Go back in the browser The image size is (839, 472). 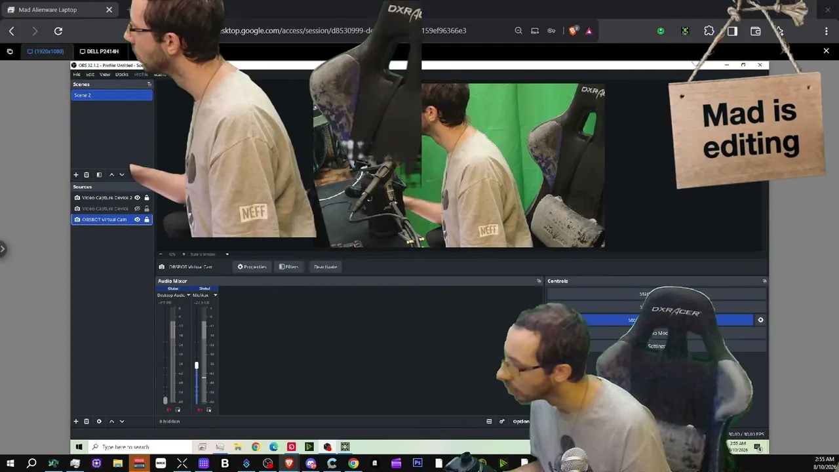[12, 31]
